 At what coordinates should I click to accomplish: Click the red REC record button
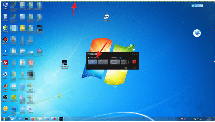click(x=134, y=62)
